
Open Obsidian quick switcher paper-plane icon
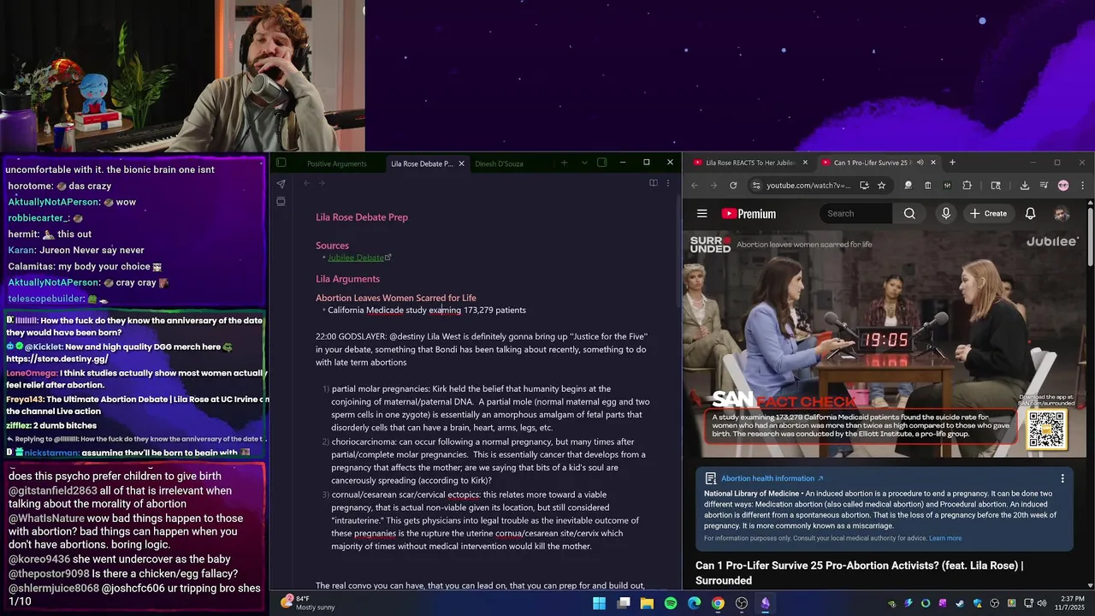point(281,183)
